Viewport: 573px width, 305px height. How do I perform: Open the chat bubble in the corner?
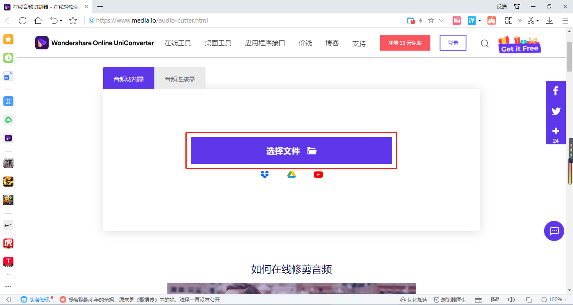pyautogui.click(x=554, y=231)
